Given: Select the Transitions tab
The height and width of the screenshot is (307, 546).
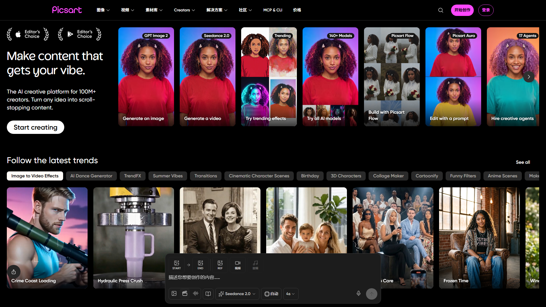Looking at the screenshot, I should pos(206,176).
